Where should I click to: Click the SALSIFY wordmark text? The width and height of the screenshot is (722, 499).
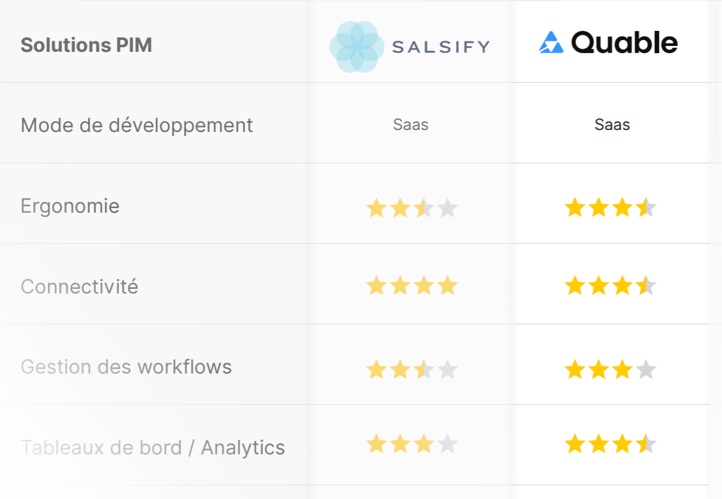(x=441, y=47)
